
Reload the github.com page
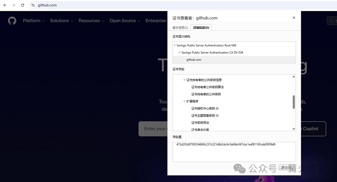tap(22, 5)
